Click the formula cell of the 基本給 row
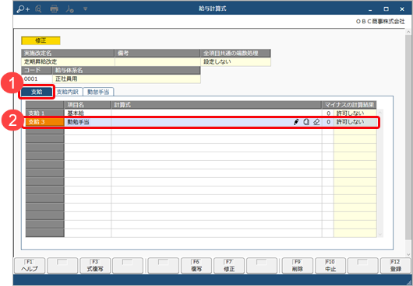413x286 pixels. (217, 113)
